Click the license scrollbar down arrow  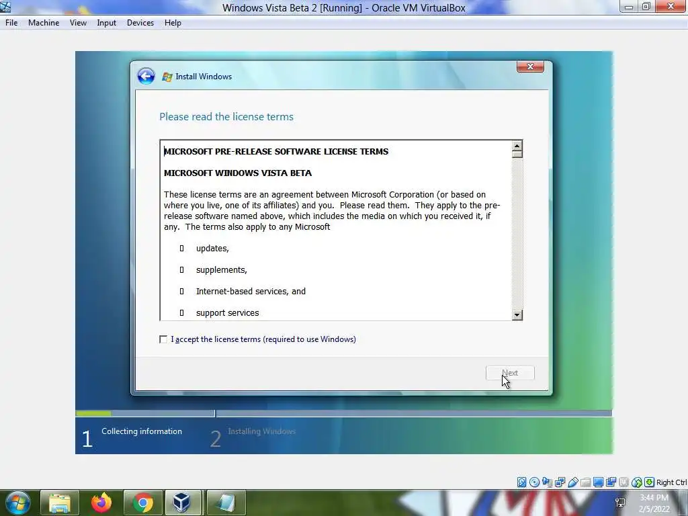(x=517, y=314)
